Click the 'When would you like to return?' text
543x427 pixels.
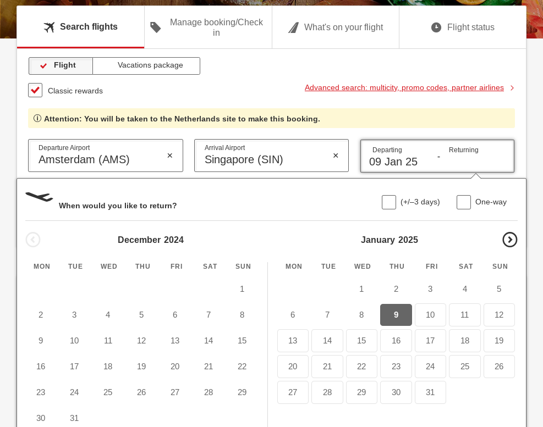118,206
